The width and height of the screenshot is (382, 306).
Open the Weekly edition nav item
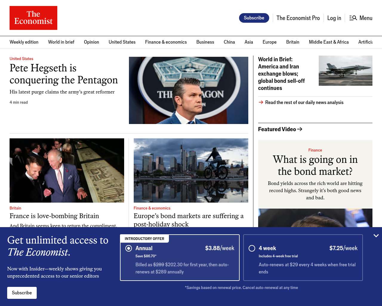[24, 42]
